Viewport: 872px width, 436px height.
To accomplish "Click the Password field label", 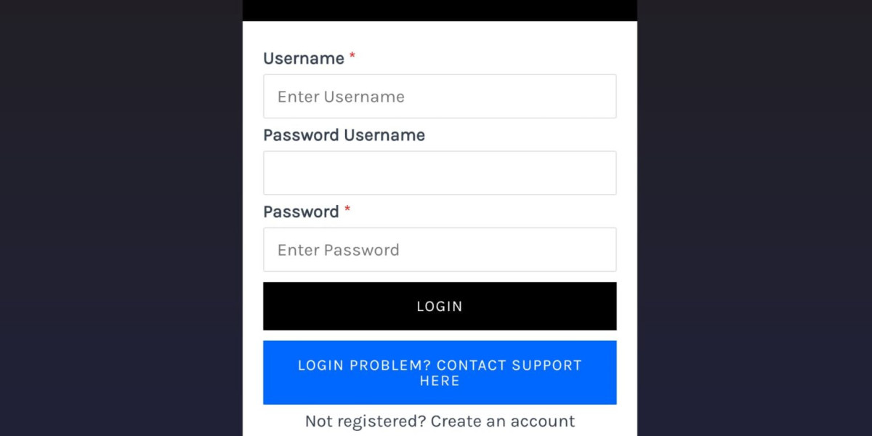I will (301, 211).
